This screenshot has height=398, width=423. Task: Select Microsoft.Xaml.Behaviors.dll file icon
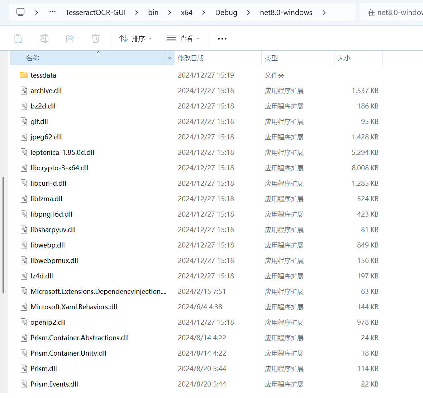[x=24, y=307]
